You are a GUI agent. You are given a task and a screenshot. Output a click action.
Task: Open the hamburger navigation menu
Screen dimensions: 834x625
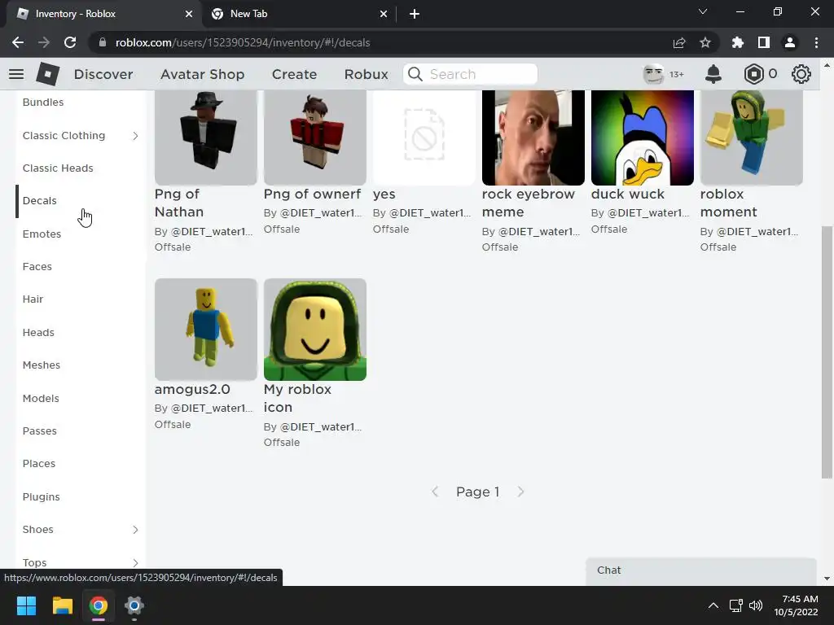click(x=16, y=74)
